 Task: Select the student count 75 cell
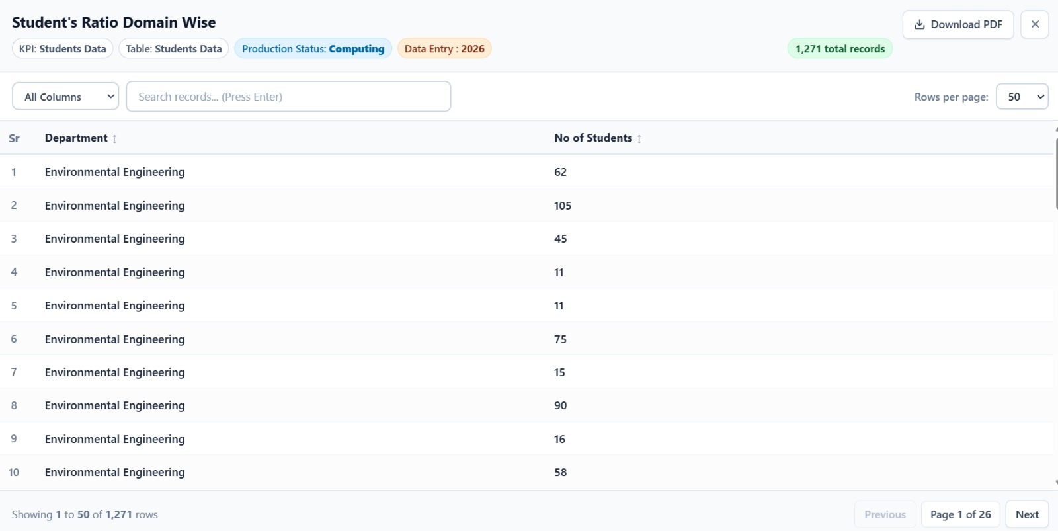[560, 339]
